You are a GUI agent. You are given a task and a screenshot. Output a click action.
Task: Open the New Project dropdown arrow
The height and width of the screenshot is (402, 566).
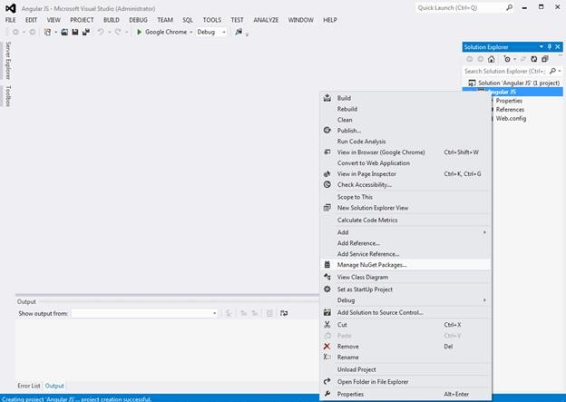[55, 32]
